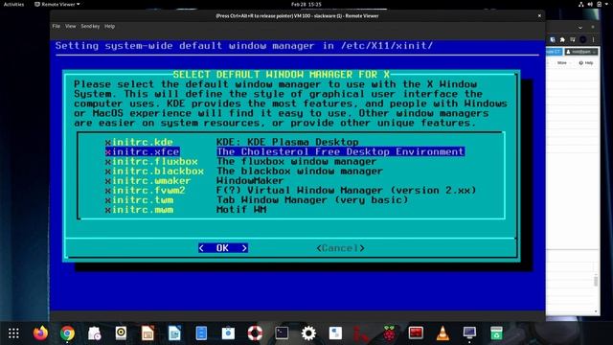
Task: Click the network icon in top bar
Action: tap(581, 4)
